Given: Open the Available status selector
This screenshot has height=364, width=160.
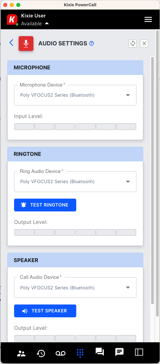Looking at the screenshot, I should (x=35, y=24).
